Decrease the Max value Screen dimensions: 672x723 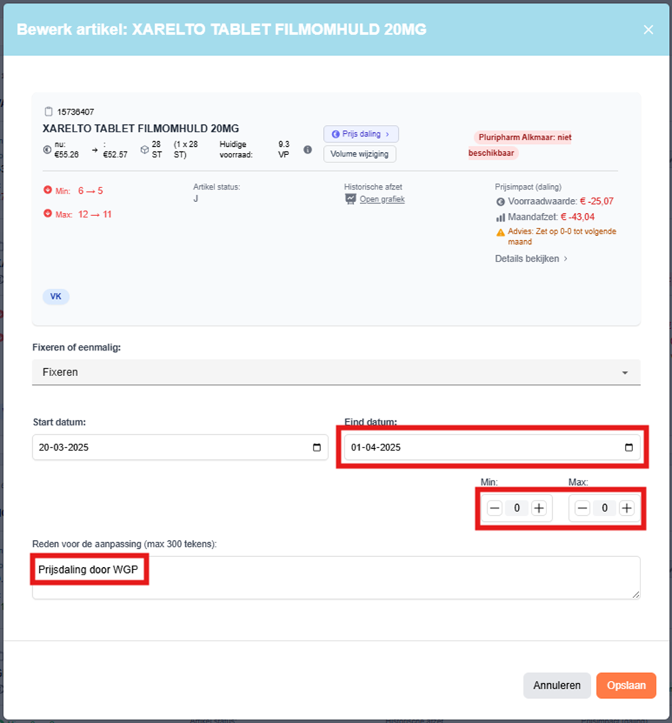tap(582, 508)
